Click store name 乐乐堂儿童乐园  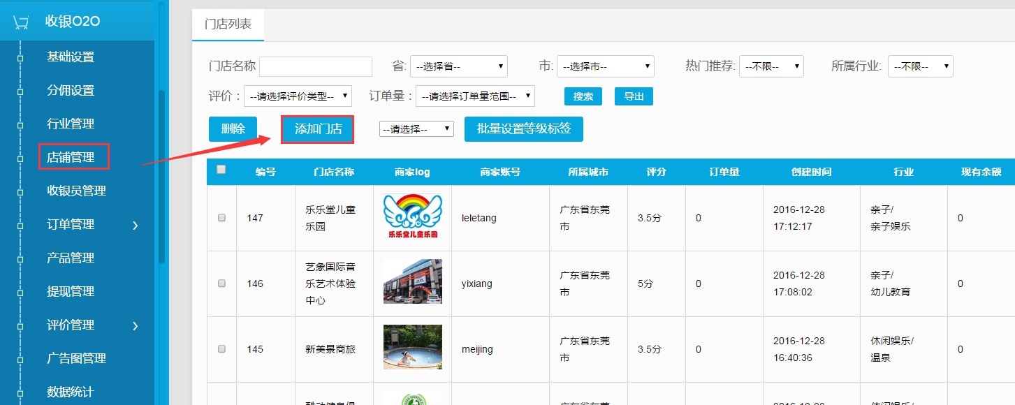(x=331, y=218)
